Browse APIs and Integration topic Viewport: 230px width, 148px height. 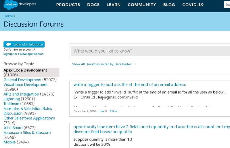(x=21, y=94)
